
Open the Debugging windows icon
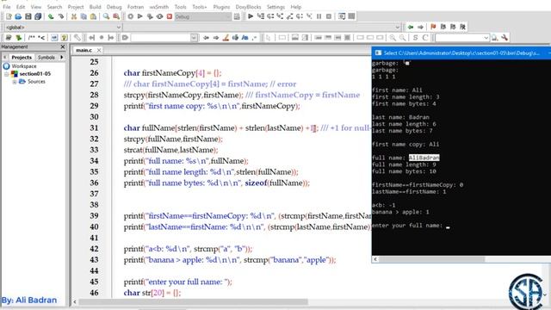point(342,16)
